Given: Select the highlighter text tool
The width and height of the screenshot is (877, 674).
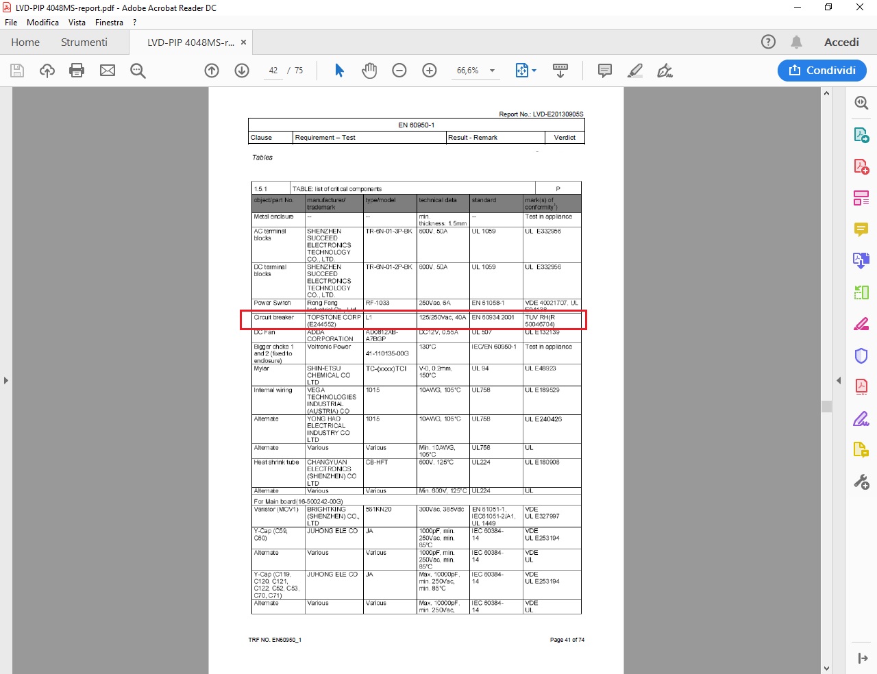Looking at the screenshot, I should click(x=635, y=71).
